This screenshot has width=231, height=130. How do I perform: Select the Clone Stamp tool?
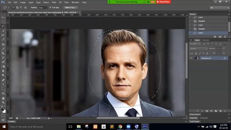pyautogui.click(x=3, y=53)
